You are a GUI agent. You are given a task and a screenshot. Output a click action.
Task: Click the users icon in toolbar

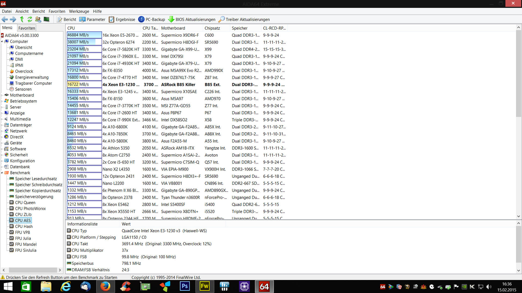tap(38, 19)
